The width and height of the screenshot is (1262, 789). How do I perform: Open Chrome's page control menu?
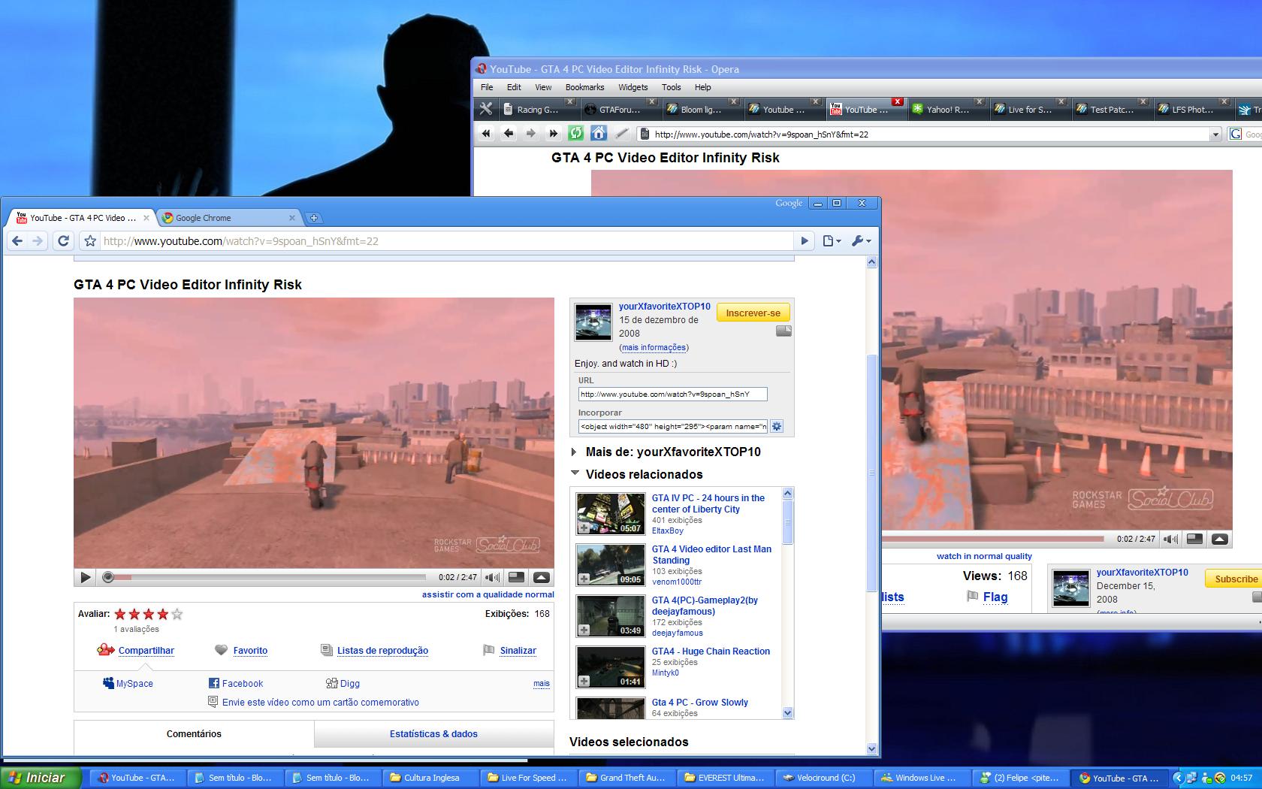tap(831, 241)
